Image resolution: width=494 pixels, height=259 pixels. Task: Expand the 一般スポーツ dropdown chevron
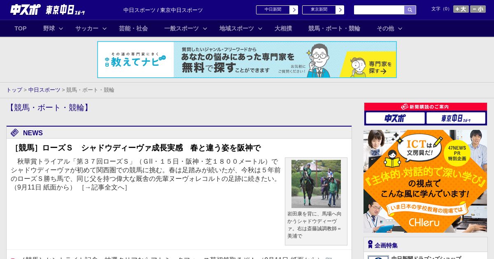click(205, 28)
